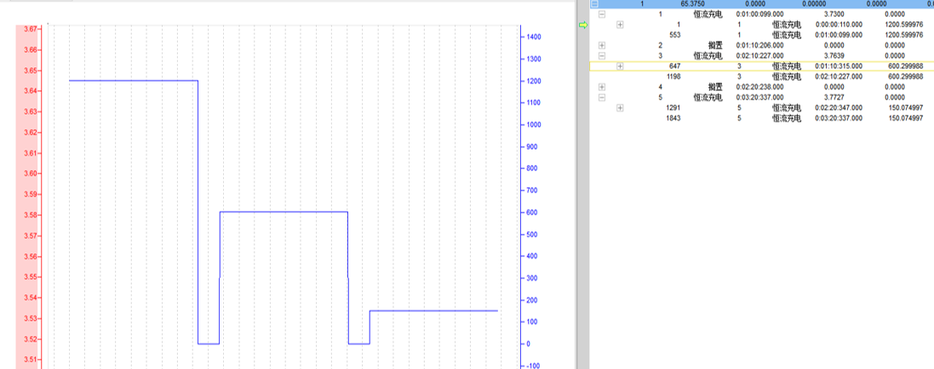Click the green arrow row indicator

[x=583, y=25]
